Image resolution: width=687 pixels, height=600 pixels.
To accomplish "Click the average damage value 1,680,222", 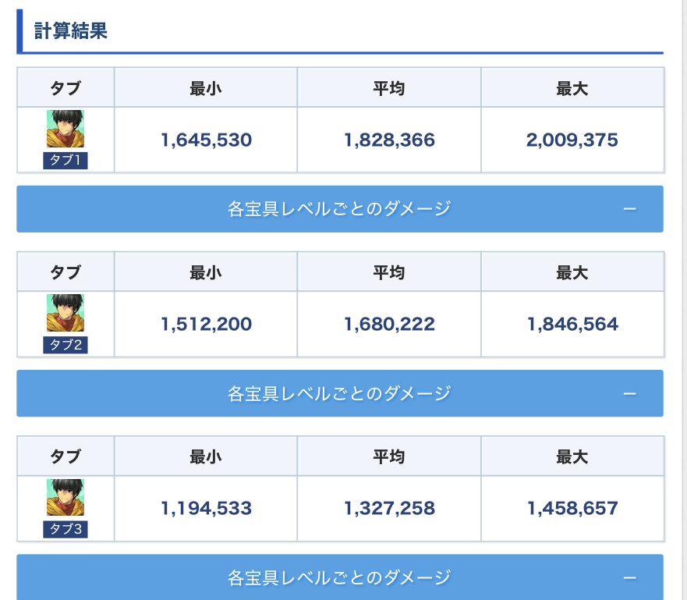I will pos(389,325).
